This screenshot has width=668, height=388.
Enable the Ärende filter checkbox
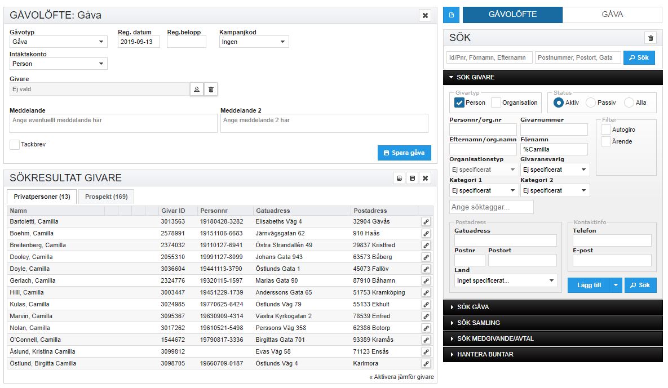click(x=606, y=142)
